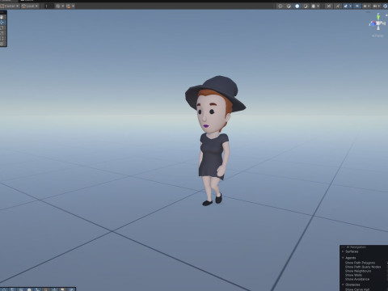This screenshot has height=291, width=388.
Task: Open the grid snapping options arrow
Action: pos(63,6)
